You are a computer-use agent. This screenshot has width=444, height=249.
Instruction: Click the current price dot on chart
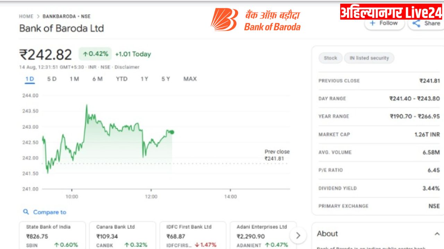[172, 132]
